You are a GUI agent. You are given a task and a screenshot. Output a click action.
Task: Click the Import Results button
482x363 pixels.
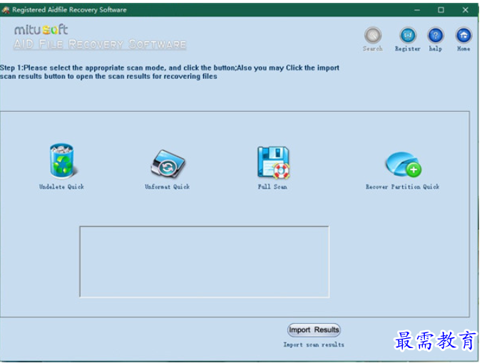coord(314,330)
